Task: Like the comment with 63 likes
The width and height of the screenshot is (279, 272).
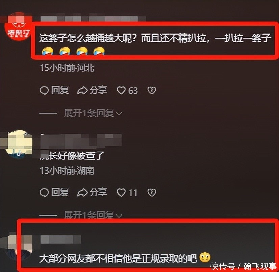Action: [121, 90]
